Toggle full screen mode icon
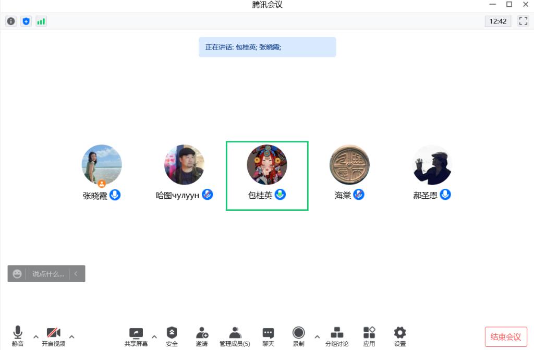 point(523,21)
